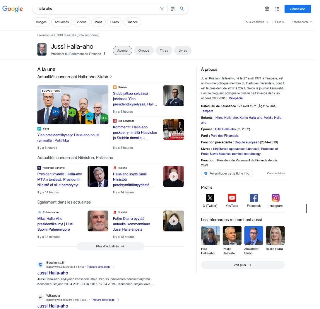This screenshot has height=309, width=320.
Task: Open the Kirjoituksia uppoavasta Lännestä book link
Action: point(236,149)
